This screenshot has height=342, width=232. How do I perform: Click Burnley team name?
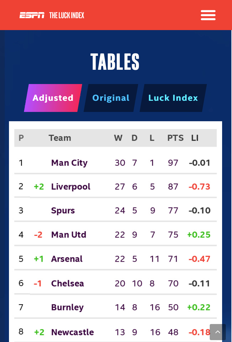click(x=67, y=307)
